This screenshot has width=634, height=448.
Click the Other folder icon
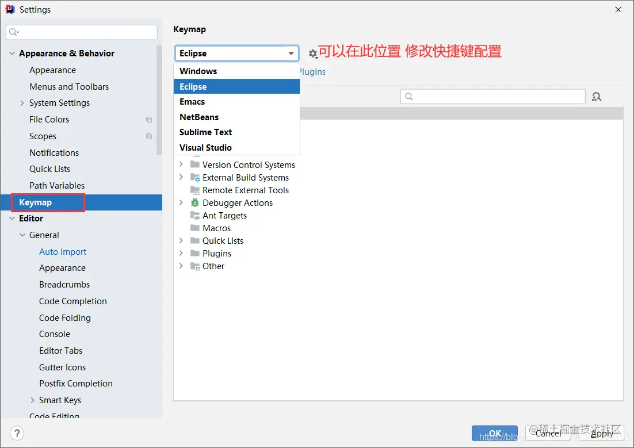coord(195,266)
